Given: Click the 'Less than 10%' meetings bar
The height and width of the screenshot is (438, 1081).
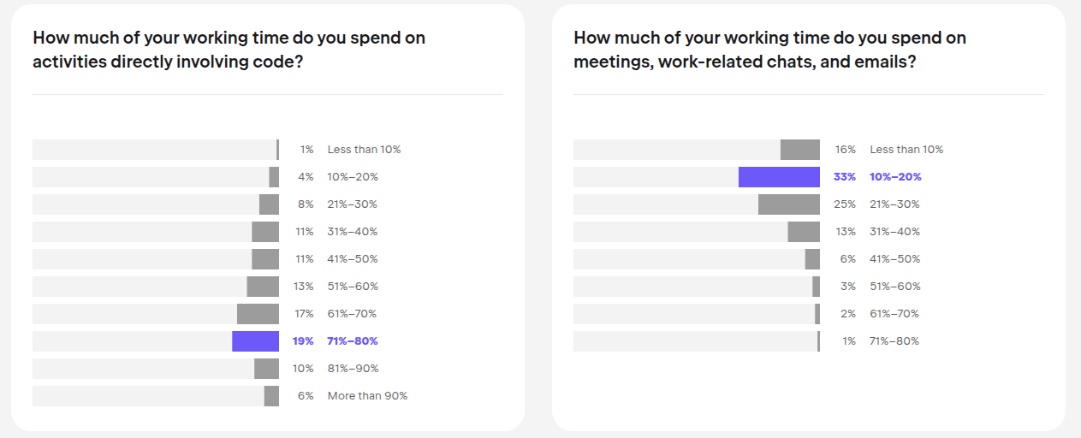Looking at the screenshot, I should pyautogui.click(x=799, y=150).
